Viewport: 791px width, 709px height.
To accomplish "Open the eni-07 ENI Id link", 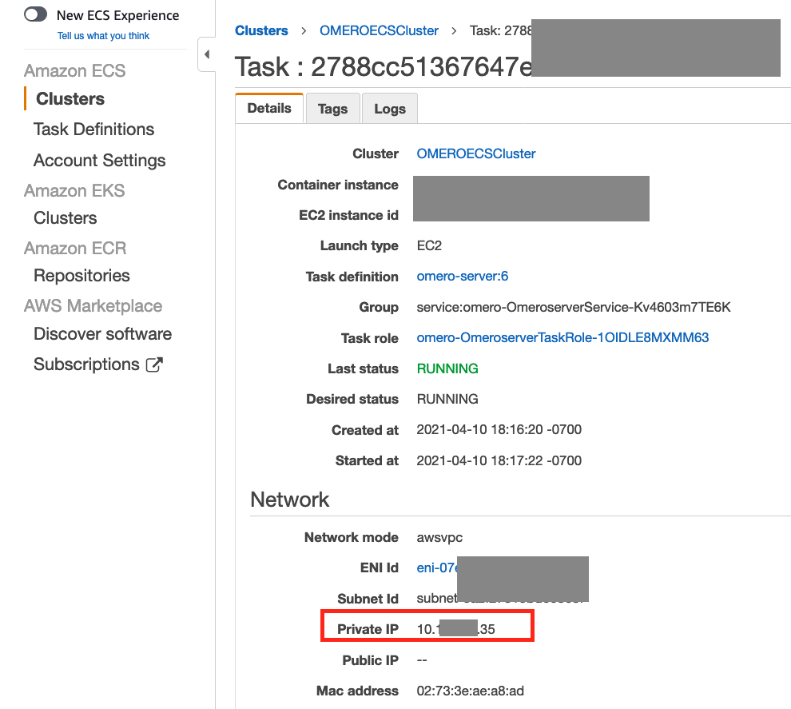I will pyautogui.click(x=437, y=568).
